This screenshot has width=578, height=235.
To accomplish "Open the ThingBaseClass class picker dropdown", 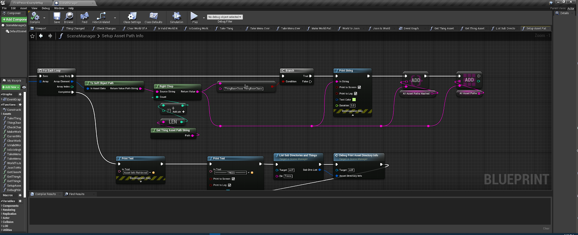I will click(x=243, y=89).
